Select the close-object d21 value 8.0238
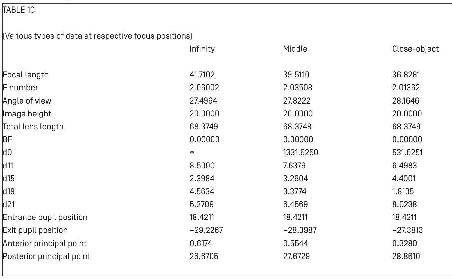This screenshot has height=279, width=452. click(x=404, y=204)
